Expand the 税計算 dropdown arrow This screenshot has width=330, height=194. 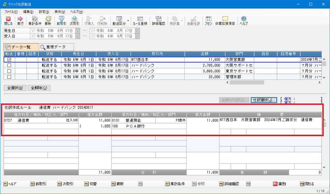click(x=182, y=21)
